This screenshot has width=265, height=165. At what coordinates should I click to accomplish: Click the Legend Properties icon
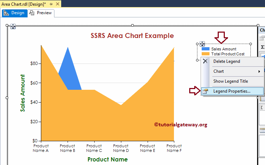coord(205,91)
